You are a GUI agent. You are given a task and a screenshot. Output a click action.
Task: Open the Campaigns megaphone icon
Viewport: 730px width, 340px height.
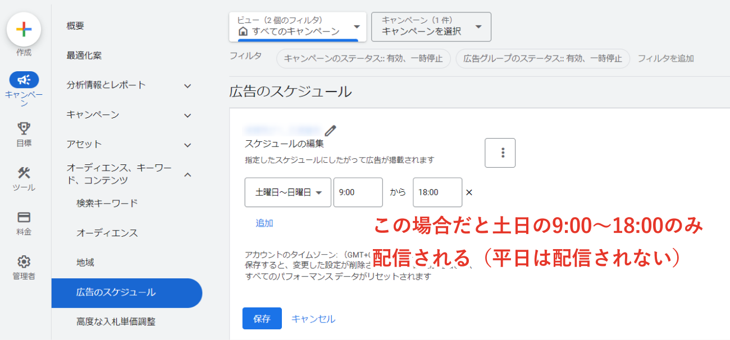[x=24, y=80]
